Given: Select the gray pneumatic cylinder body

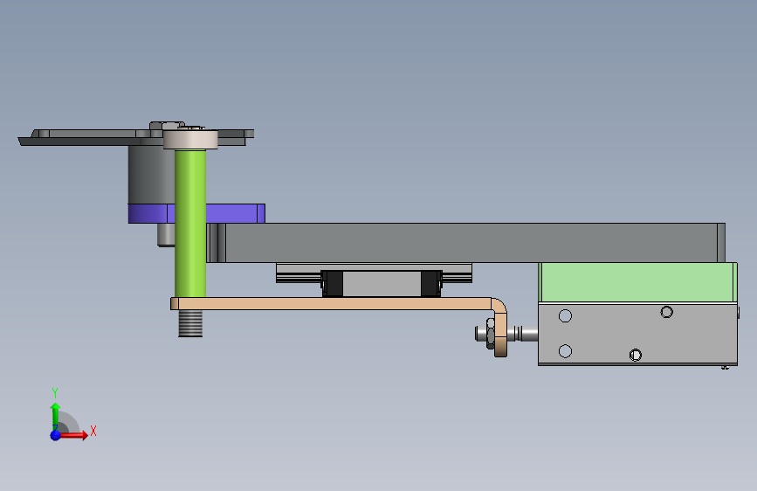Looking at the screenshot, I should (637, 334).
